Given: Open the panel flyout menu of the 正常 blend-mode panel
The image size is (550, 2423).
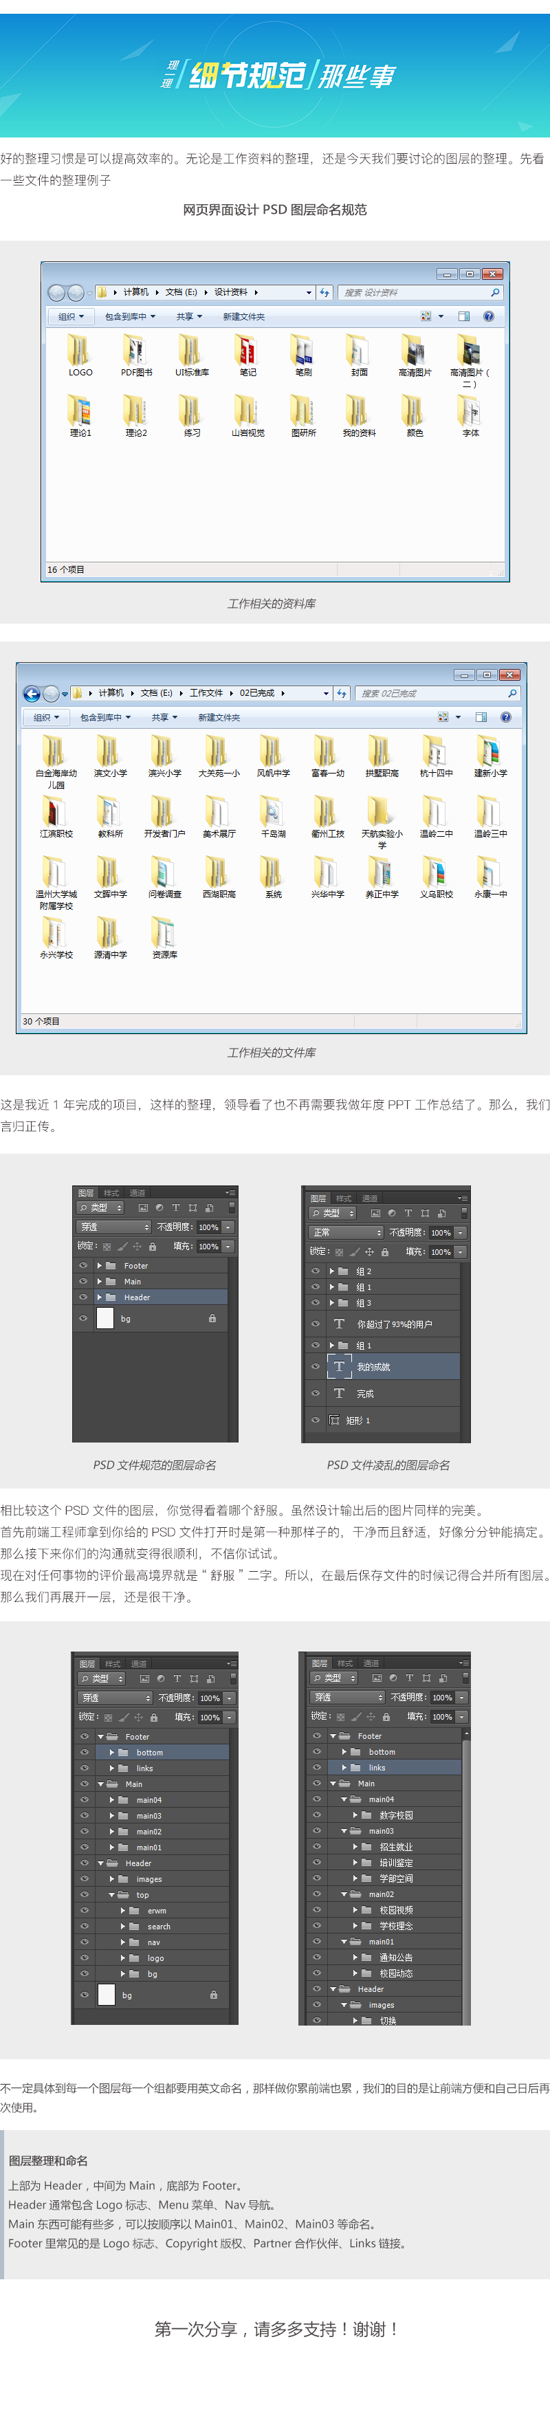Looking at the screenshot, I should pos(461,1198).
